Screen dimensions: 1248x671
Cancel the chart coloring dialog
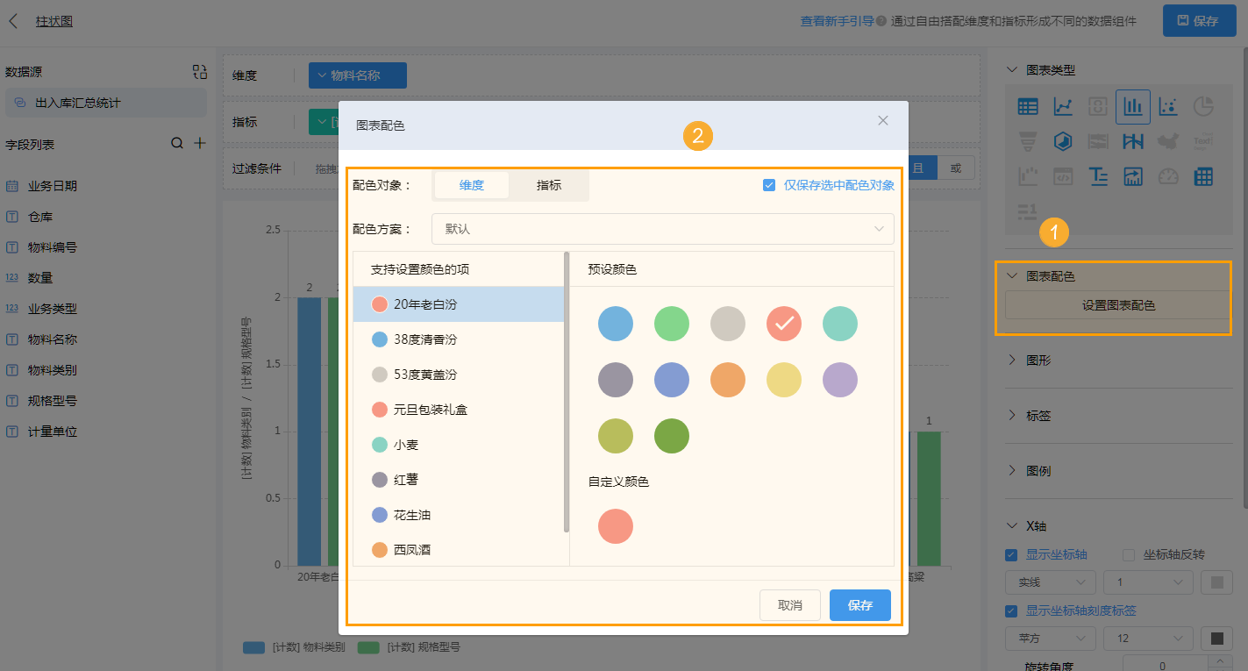tap(789, 605)
